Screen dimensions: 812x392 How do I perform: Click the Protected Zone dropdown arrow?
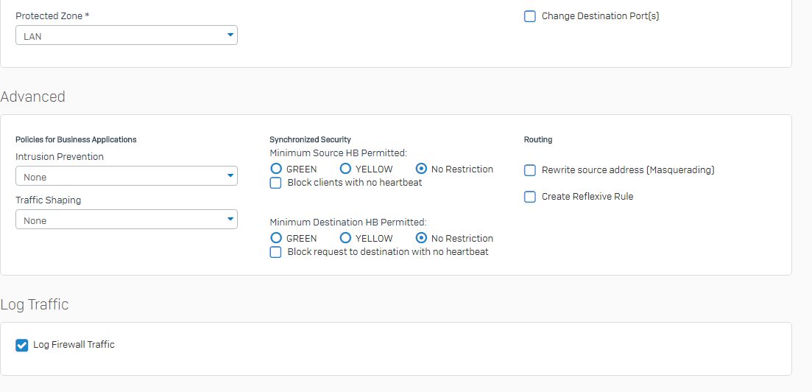(x=230, y=35)
